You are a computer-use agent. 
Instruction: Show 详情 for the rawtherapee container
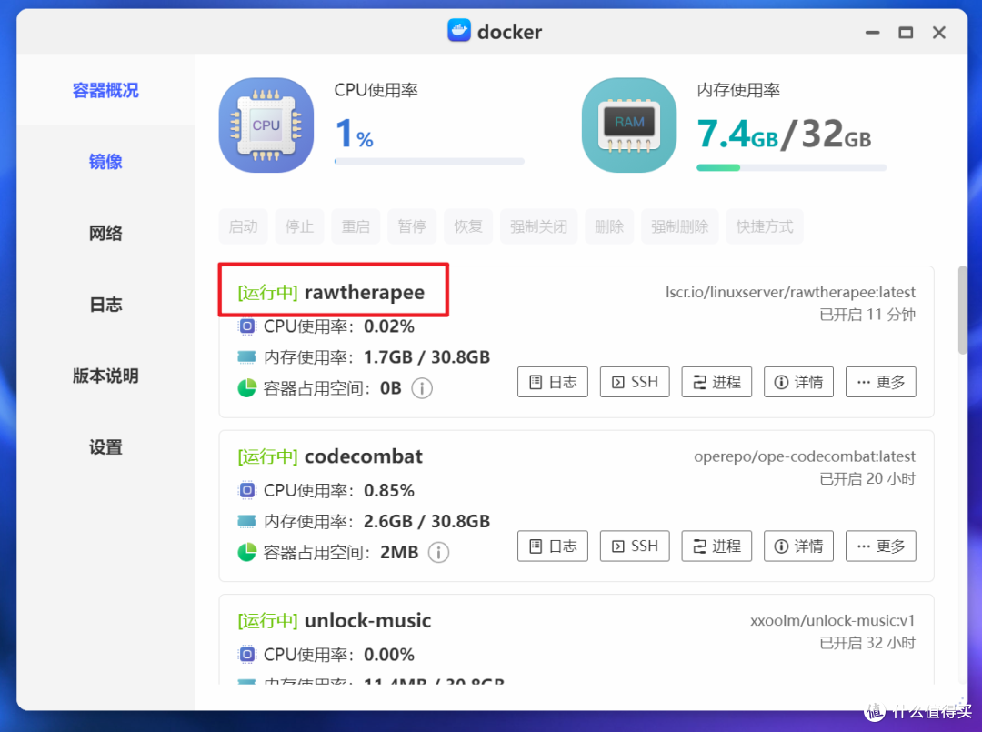click(x=798, y=382)
